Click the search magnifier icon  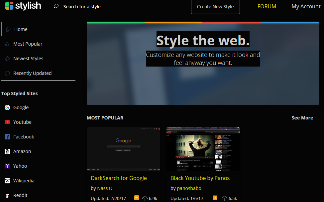pos(56,6)
